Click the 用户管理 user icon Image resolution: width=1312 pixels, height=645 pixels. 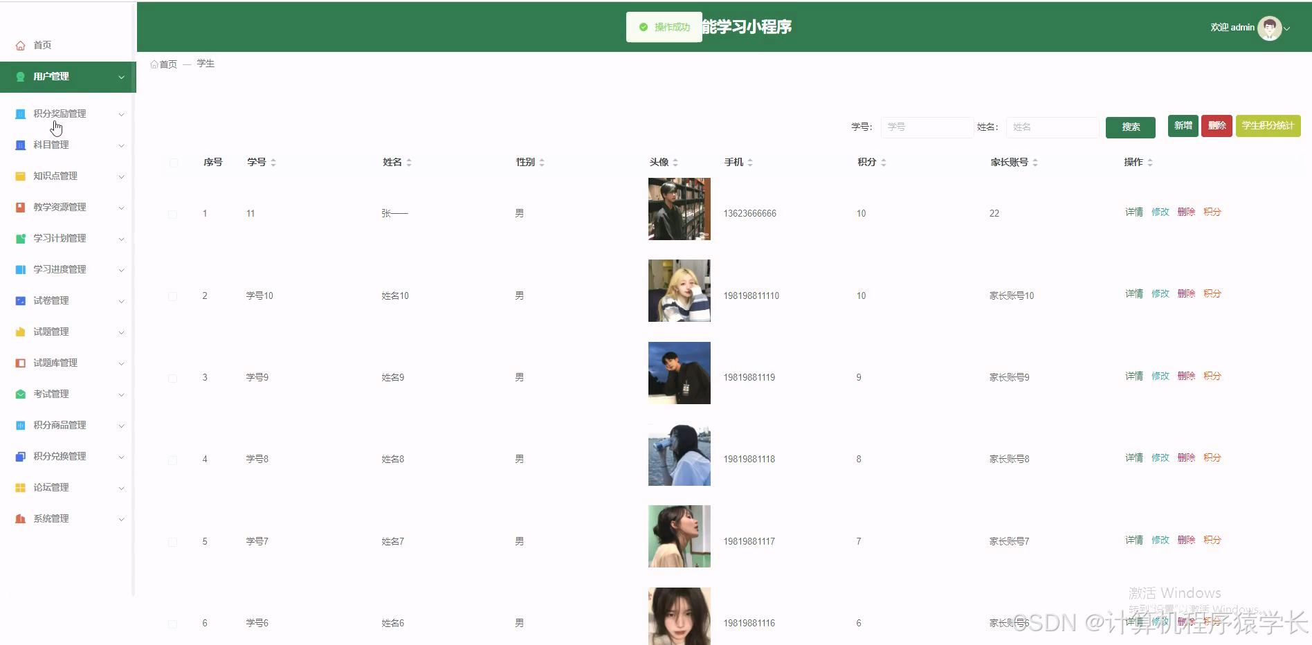[x=21, y=76]
